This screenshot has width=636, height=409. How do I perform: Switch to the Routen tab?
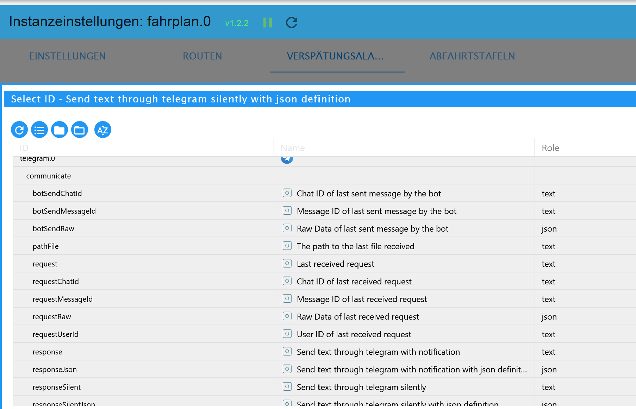(202, 56)
